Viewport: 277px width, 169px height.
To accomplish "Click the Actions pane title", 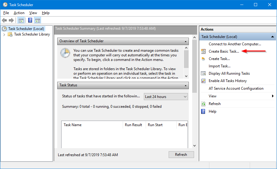I will [207, 29].
